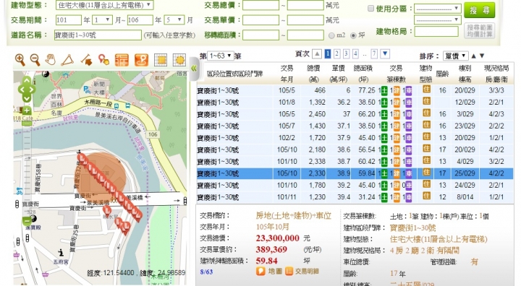Click green 土 land icon in 101/8 row
The image size is (521, 286).
point(384,103)
